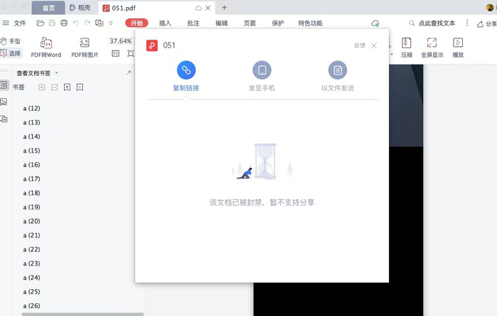
Task: Click the 压缩 compress icon
Action: [406, 48]
